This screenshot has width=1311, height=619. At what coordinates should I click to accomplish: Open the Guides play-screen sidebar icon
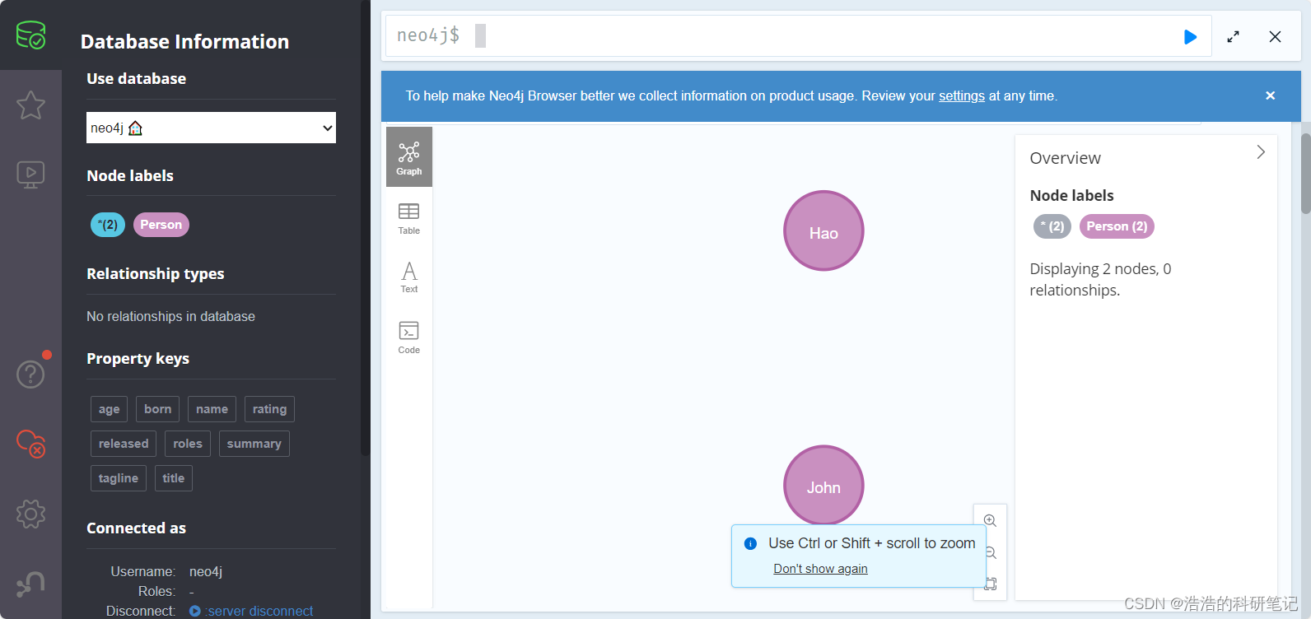(x=30, y=175)
